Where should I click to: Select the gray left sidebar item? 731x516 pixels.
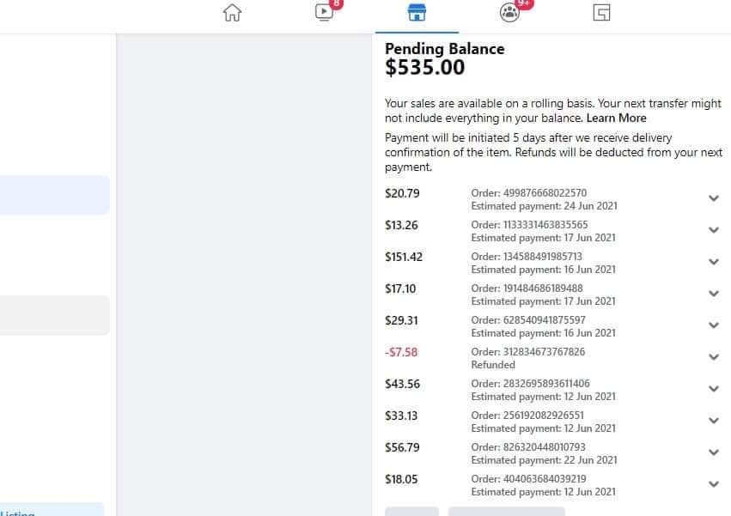coord(54,315)
